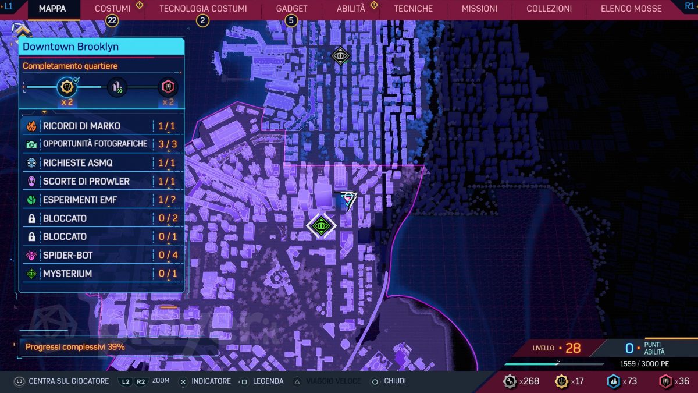The image size is (698, 393).
Task: Select the Mysterium eye icon near top
Action: coord(340,56)
